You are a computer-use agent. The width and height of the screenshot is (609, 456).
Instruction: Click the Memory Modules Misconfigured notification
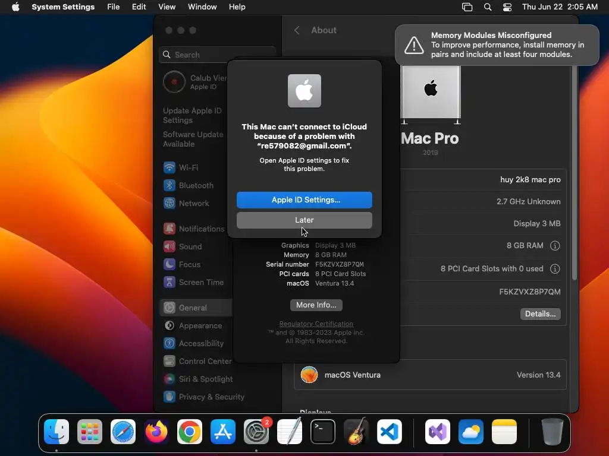(497, 45)
